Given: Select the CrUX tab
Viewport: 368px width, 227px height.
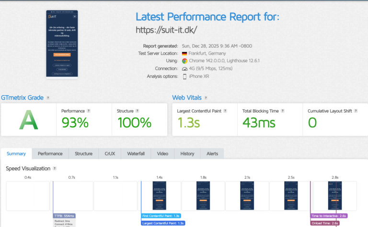Looking at the screenshot, I should click(109, 153).
